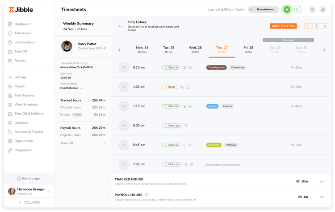Open the help question mark icon

pos(312,10)
